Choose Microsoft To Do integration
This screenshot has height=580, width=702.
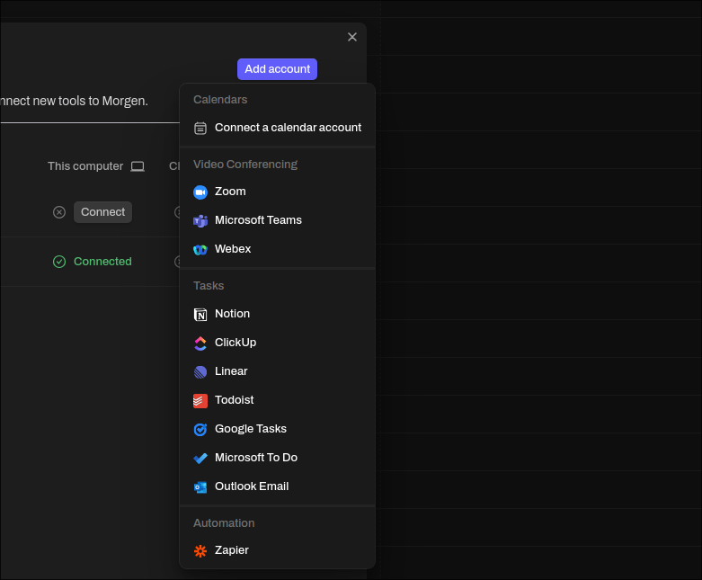click(255, 458)
